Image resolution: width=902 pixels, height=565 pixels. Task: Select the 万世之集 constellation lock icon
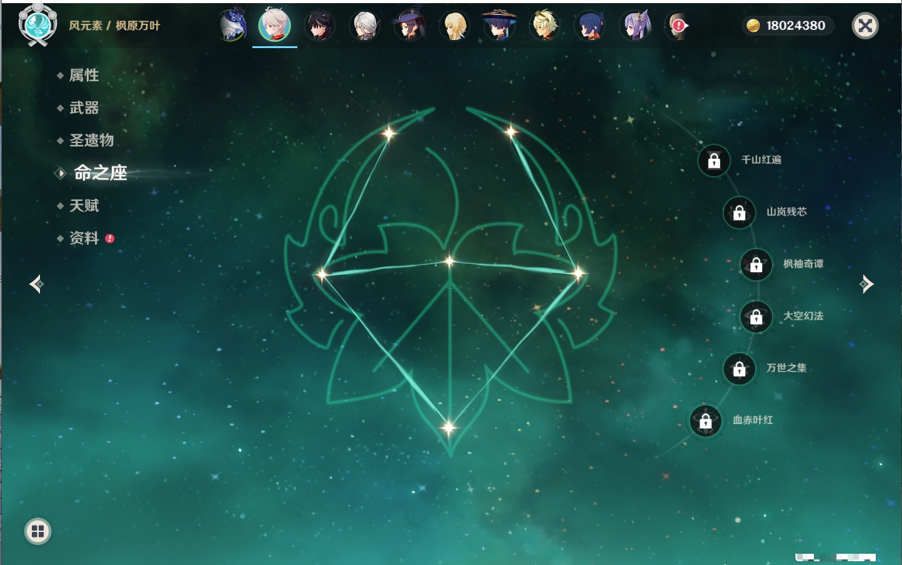point(739,369)
